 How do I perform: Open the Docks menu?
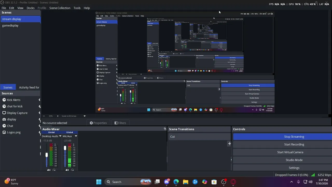click(x=31, y=8)
